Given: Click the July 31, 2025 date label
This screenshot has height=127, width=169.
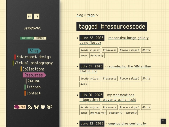Looking at the screenshot, I should click(91, 66).
